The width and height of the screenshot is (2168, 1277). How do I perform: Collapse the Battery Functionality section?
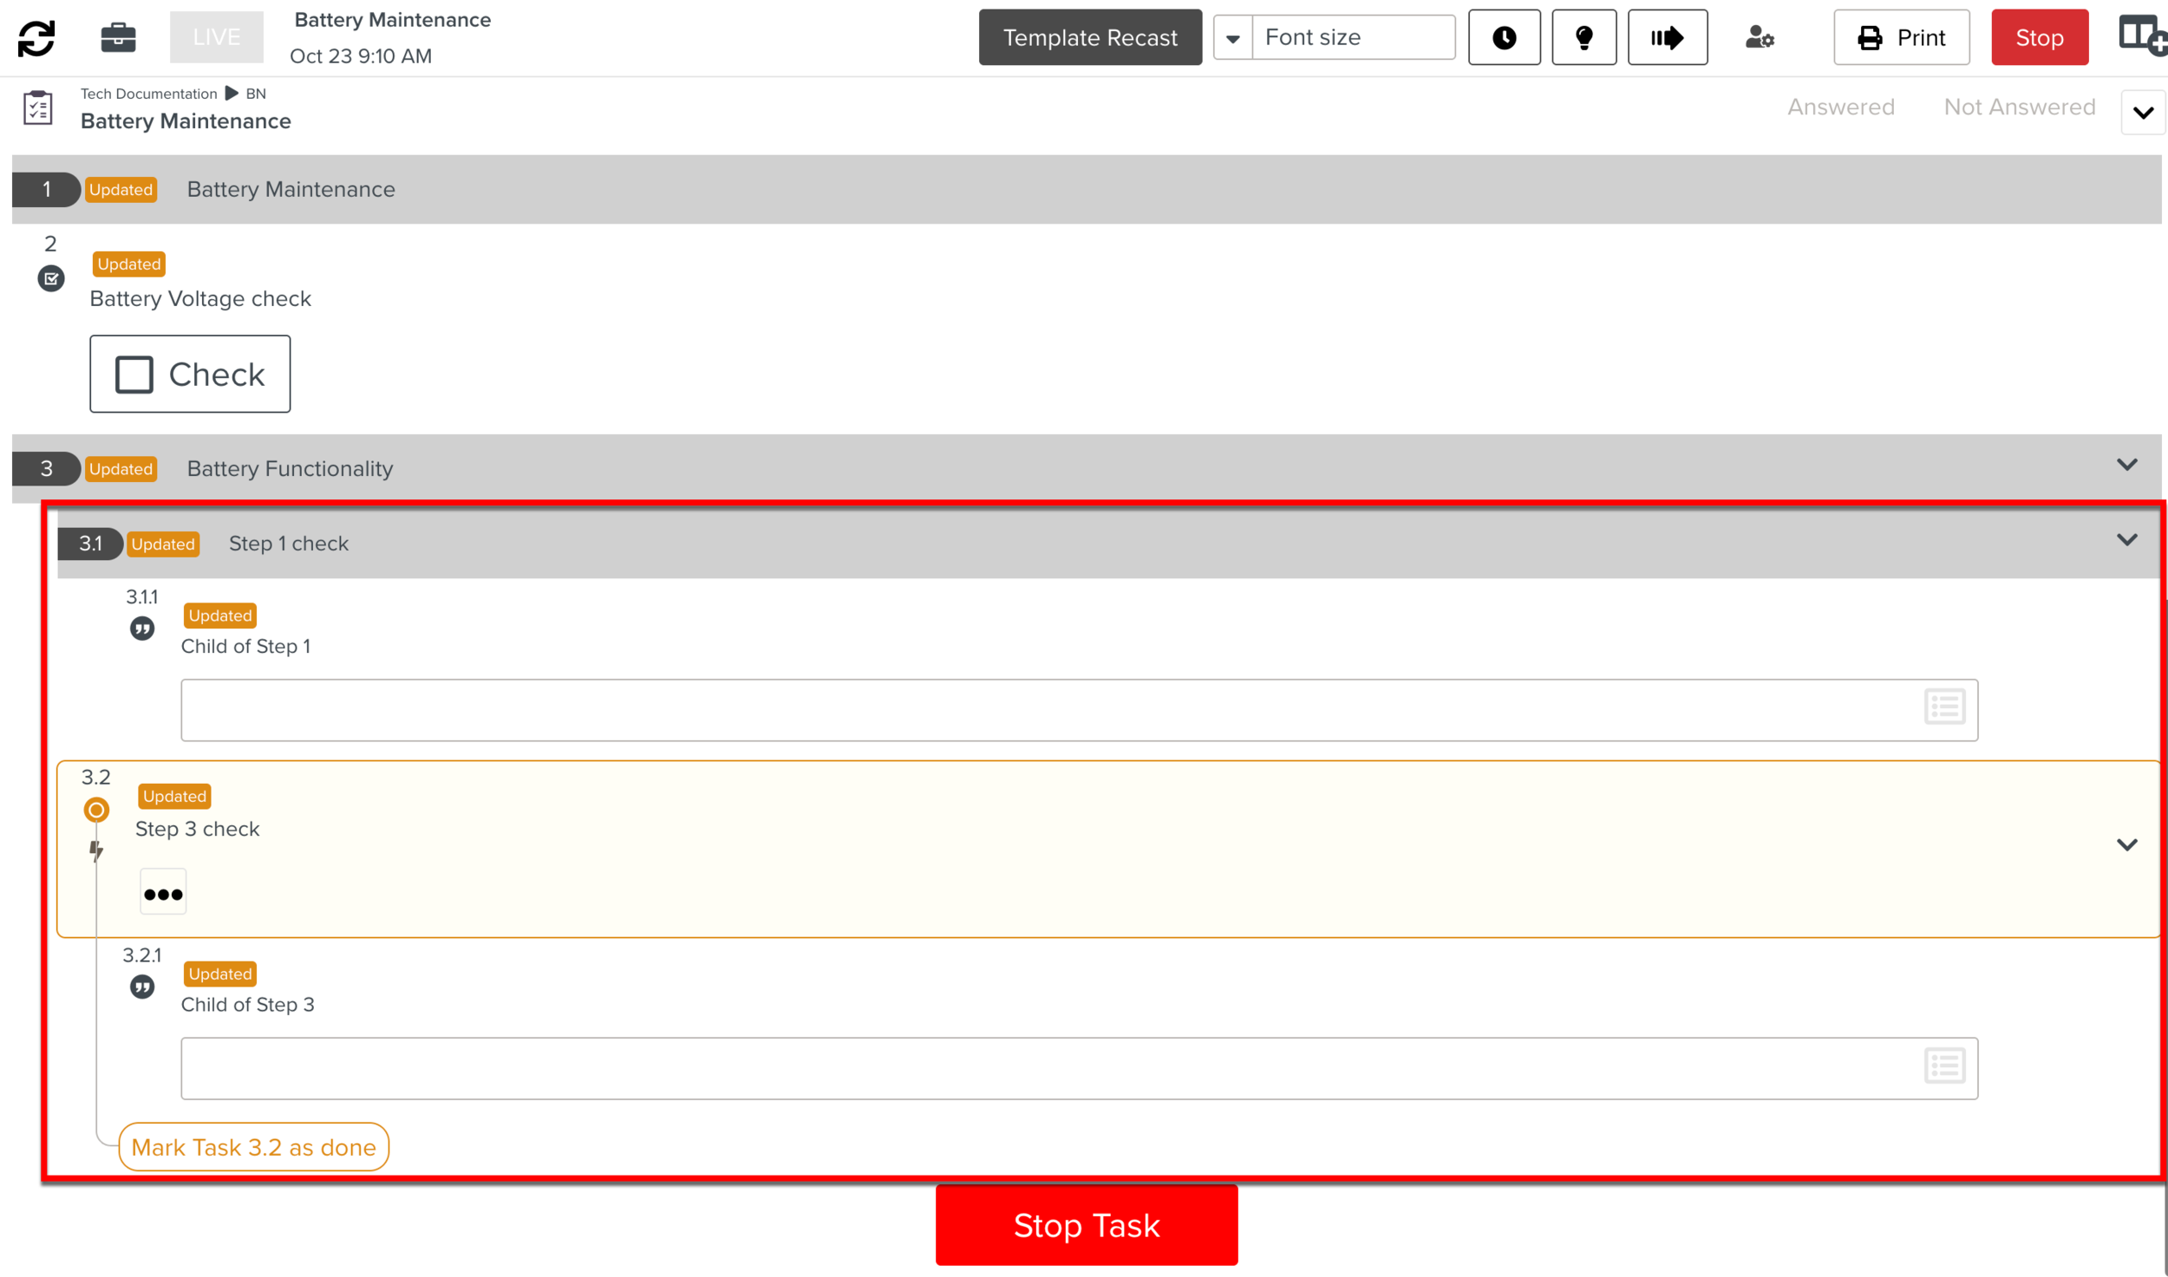point(2126,466)
